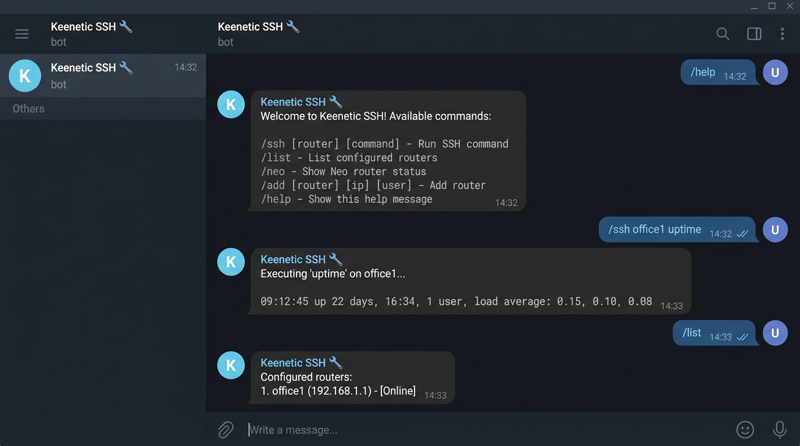This screenshot has width=800, height=446.
Task: Maximize the Telegram window
Action: click(772, 6)
